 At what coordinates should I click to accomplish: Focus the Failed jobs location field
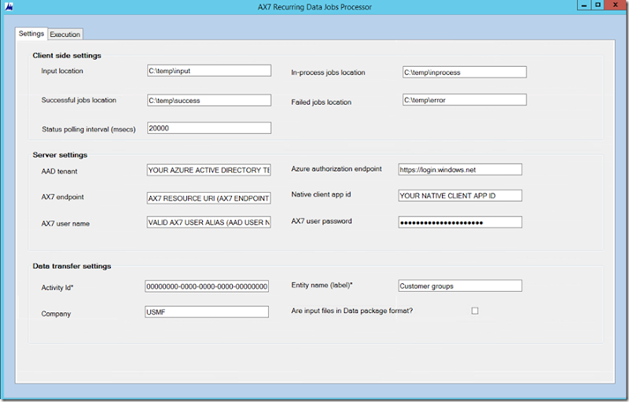tap(465, 100)
